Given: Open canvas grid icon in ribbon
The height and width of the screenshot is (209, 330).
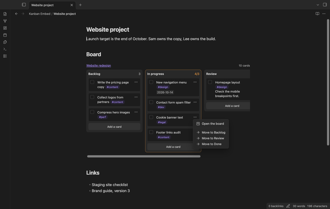Looking at the screenshot, I should coord(5,28).
